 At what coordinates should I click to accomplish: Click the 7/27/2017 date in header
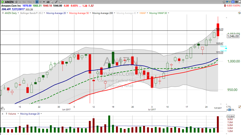coord(18,9)
